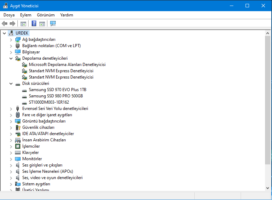
Task: Expand Bağlantı noktaları (COM ve LPT)
Action: (x=11, y=46)
